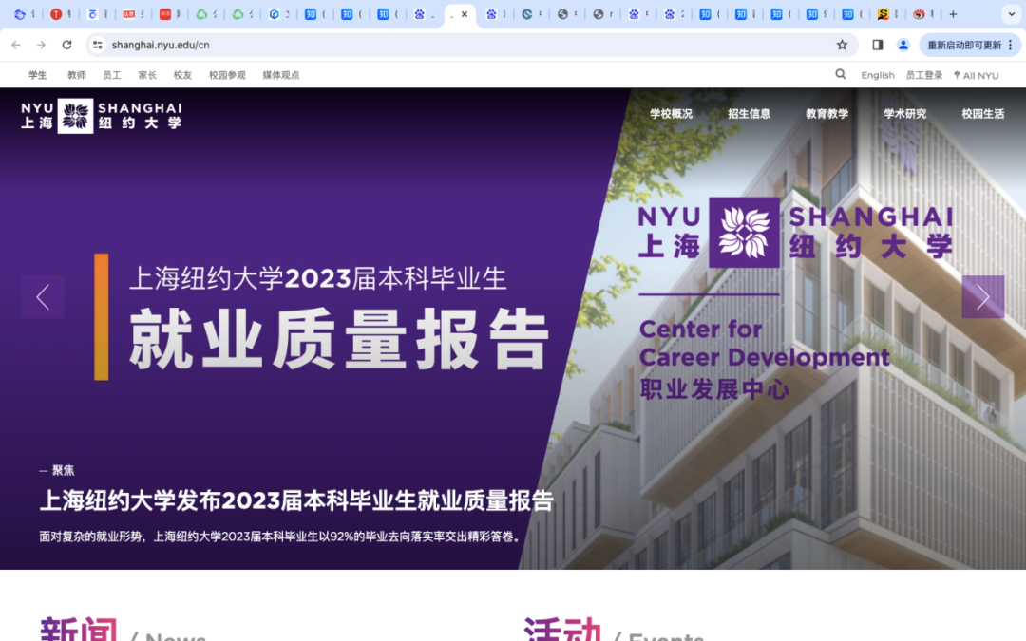
Task: Click the 活动 Events section heading
Action: (613, 630)
